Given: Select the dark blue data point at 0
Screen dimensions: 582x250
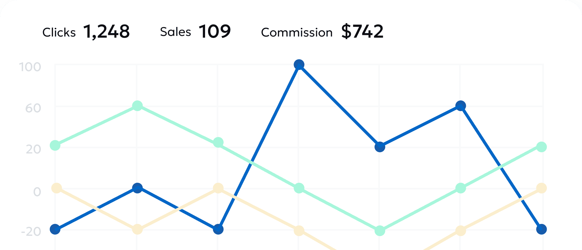Looking at the screenshot, I should pyautogui.click(x=137, y=188).
